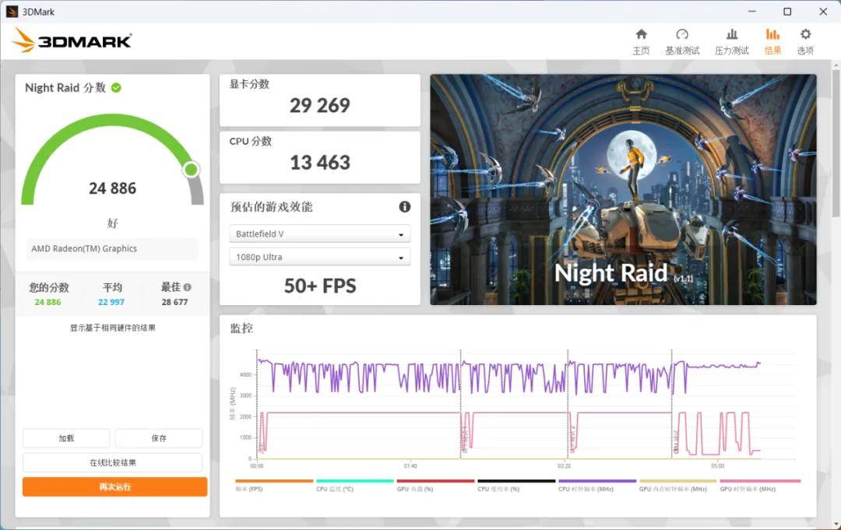The image size is (841, 530).
Task: Open the 基准测试 benchmarks section
Action: pyautogui.click(x=682, y=42)
